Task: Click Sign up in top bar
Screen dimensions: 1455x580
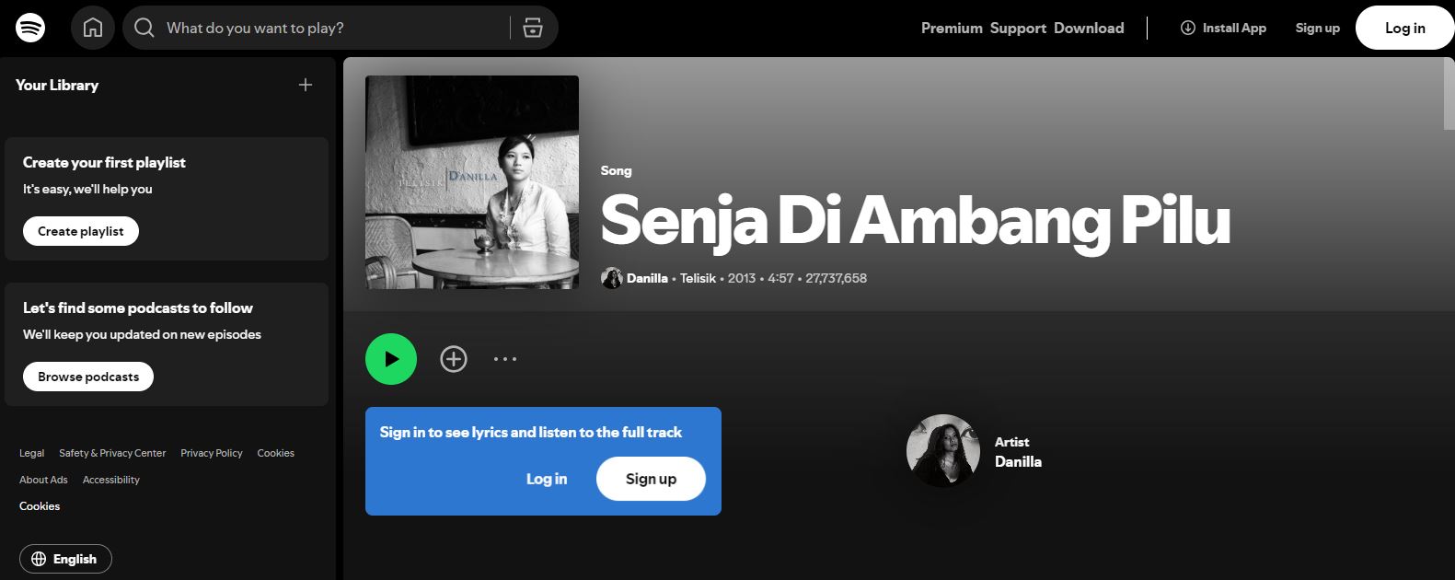Action: (1317, 28)
